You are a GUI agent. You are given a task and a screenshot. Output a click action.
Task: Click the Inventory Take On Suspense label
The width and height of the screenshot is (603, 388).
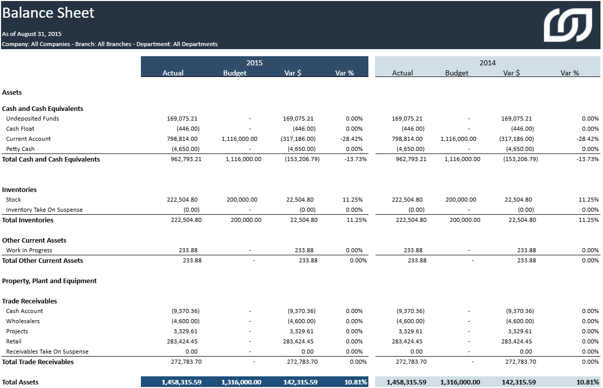tap(44, 210)
